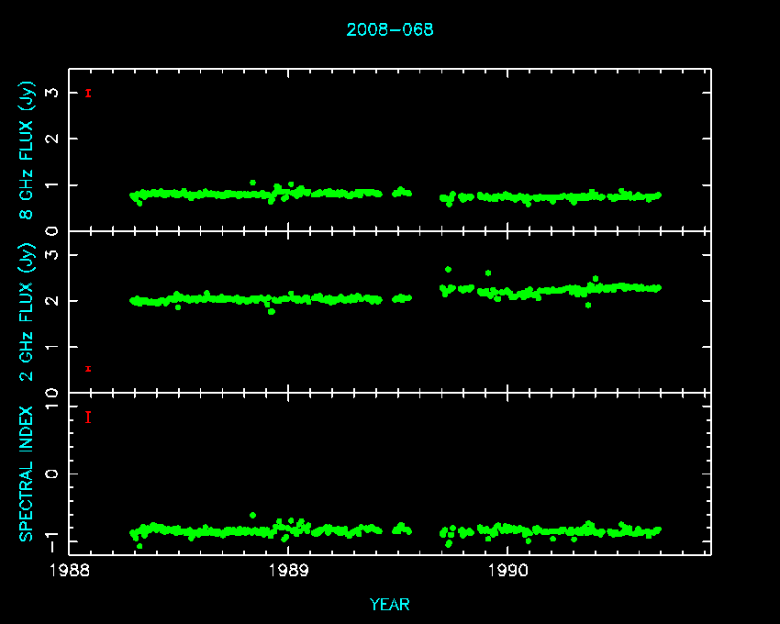Image resolution: width=780 pixels, height=624 pixels.
Task: Pick the isolated high point in late 1988 8 GHz data
Action: 252,183
